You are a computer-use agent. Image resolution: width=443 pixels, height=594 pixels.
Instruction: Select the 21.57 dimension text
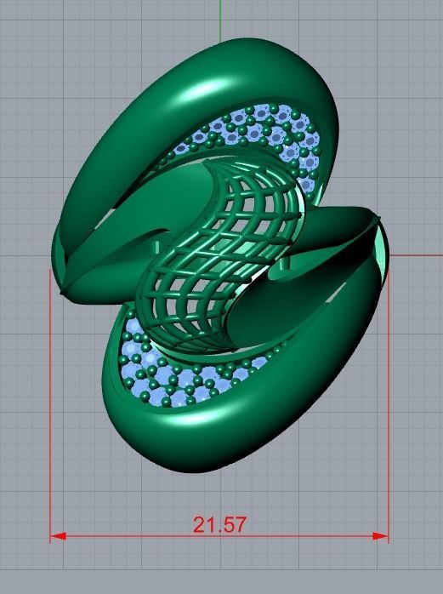pos(219,525)
